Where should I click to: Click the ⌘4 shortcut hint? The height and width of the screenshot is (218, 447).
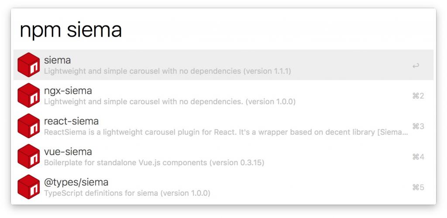coord(418,157)
